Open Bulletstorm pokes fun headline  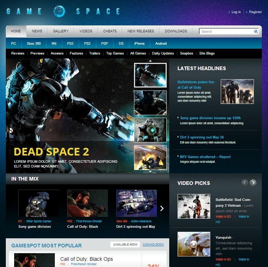click(196, 85)
